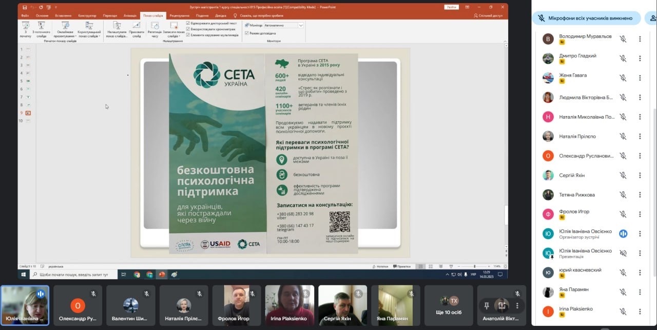Click the Юлія Іванівна speaker video tile
The image size is (657, 330).
(25, 305)
